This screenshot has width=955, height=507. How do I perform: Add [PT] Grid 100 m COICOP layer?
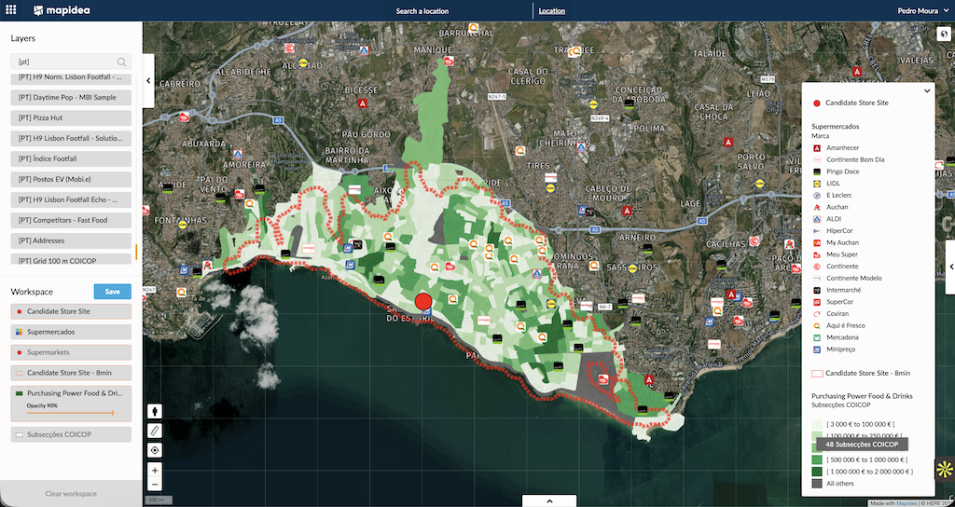(x=71, y=259)
